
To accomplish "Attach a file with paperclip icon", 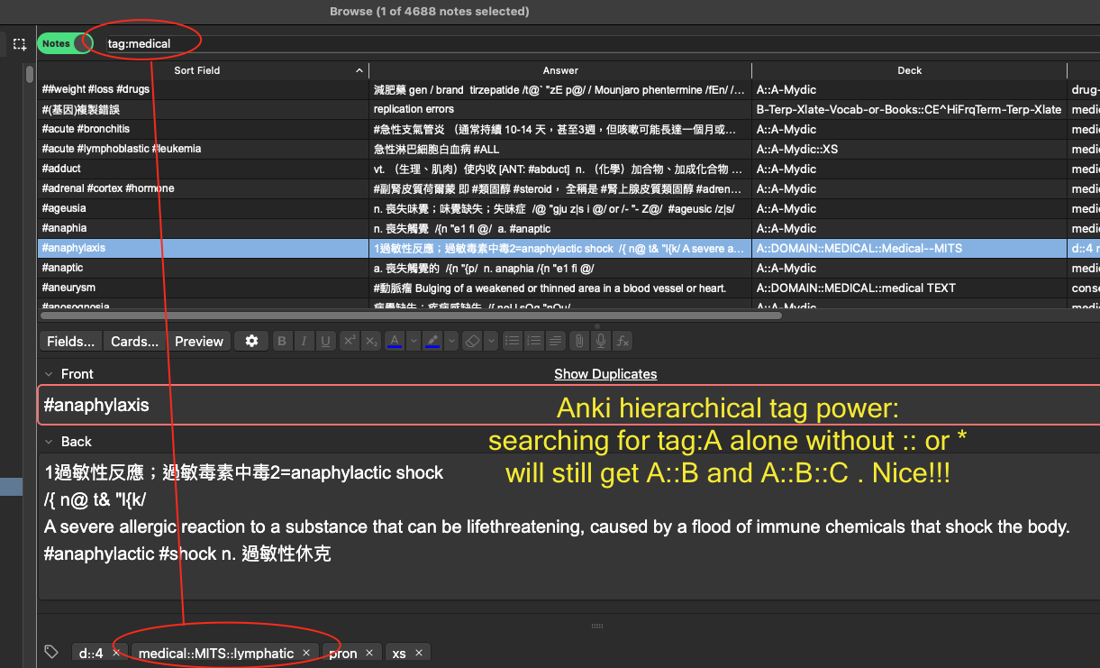I will [x=579, y=341].
